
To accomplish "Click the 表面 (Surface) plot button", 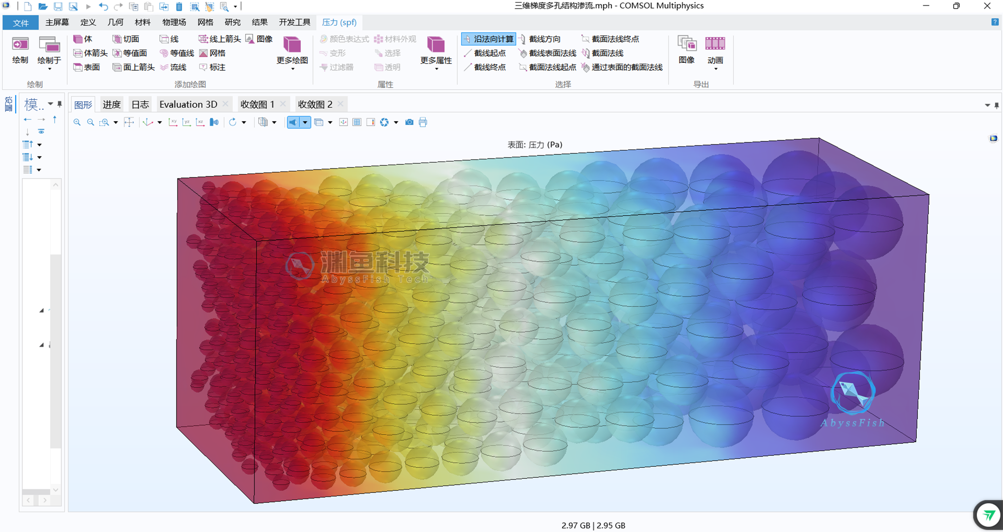I will click(87, 67).
